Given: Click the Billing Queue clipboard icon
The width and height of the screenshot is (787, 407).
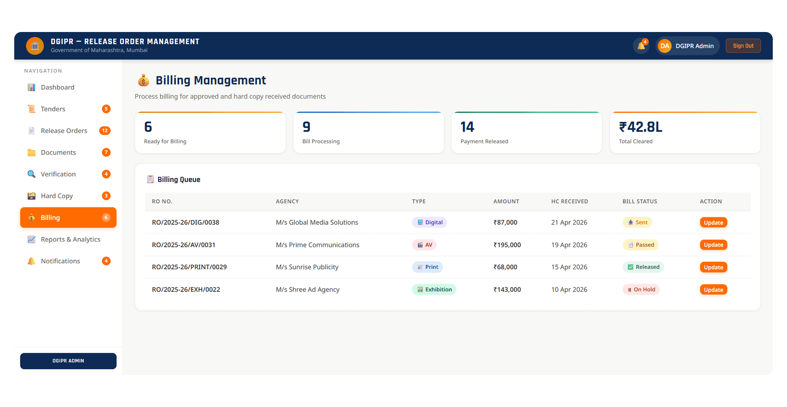Looking at the screenshot, I should point(150,179).
